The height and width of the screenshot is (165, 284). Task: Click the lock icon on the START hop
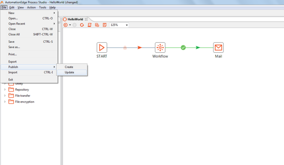[125, 48]
